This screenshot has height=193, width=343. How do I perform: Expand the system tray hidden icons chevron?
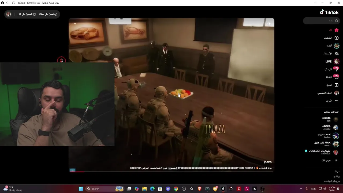click(x=301, y=189)
